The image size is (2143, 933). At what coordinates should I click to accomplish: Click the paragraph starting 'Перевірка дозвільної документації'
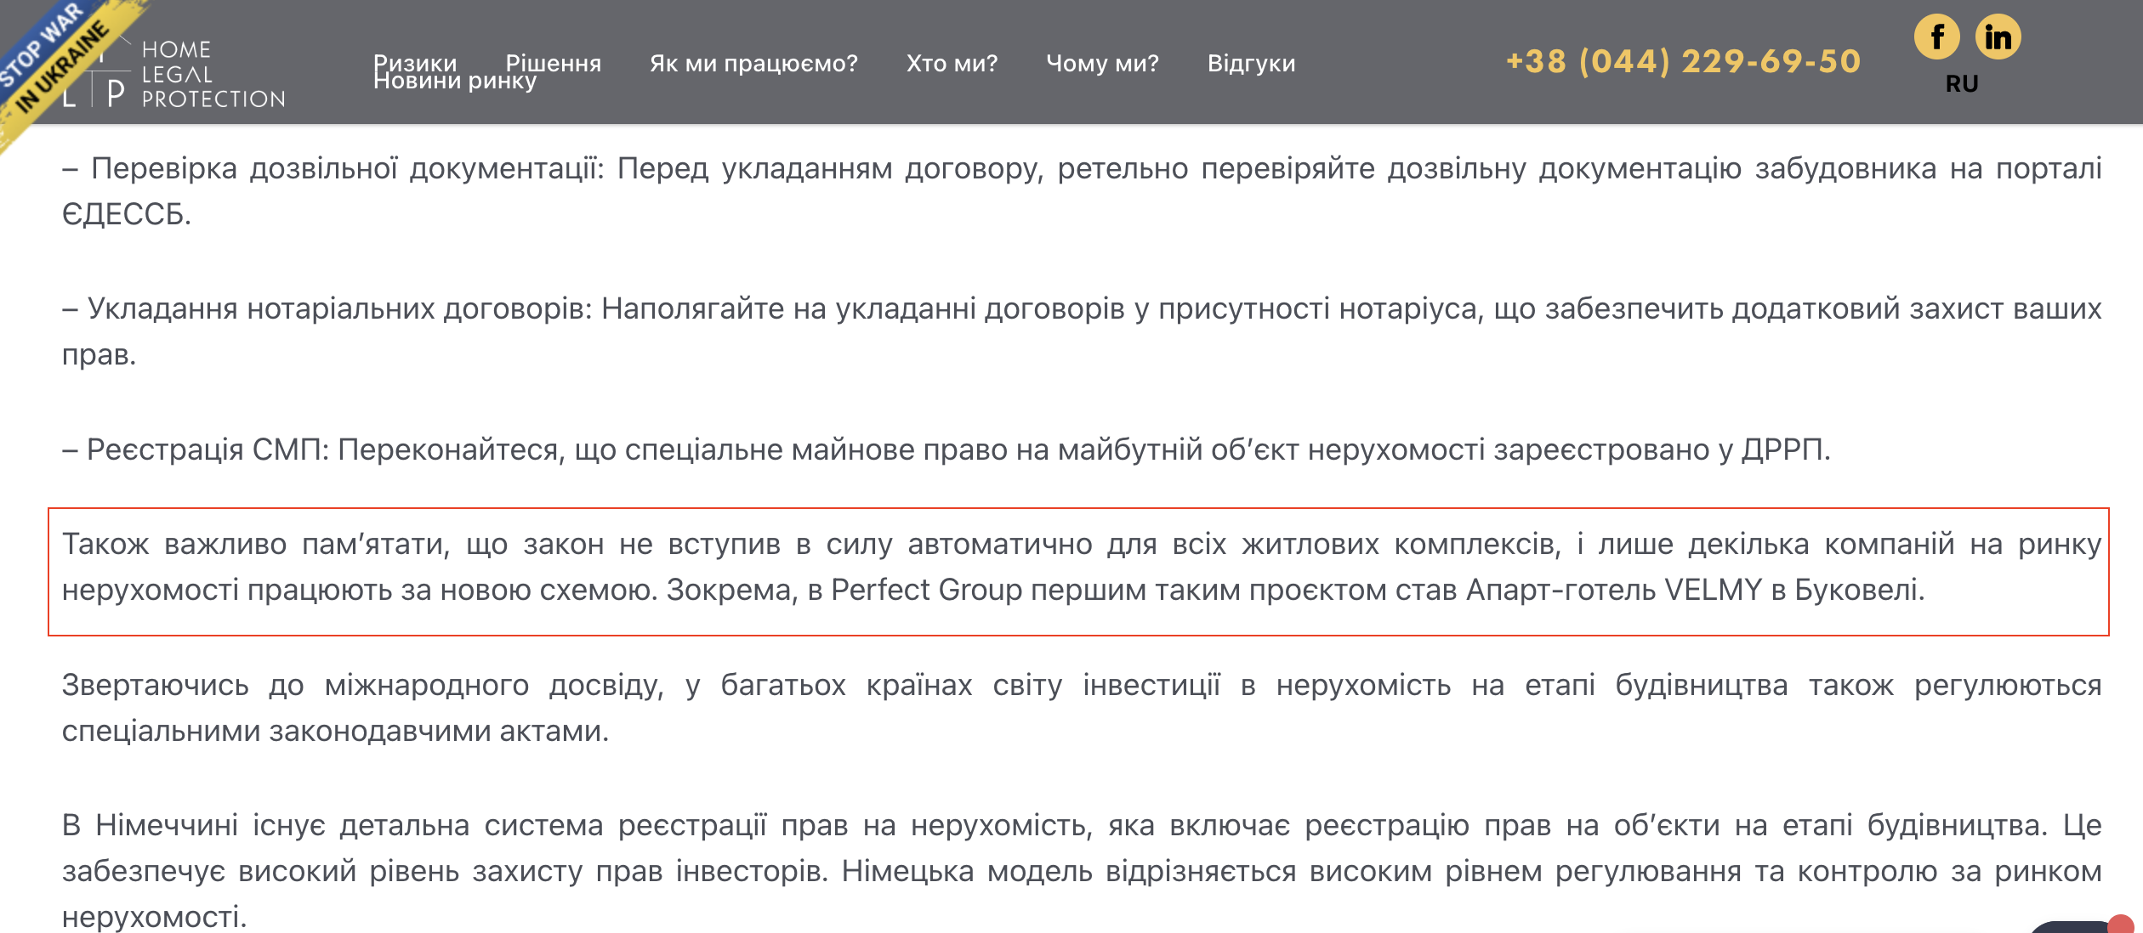1081,191
